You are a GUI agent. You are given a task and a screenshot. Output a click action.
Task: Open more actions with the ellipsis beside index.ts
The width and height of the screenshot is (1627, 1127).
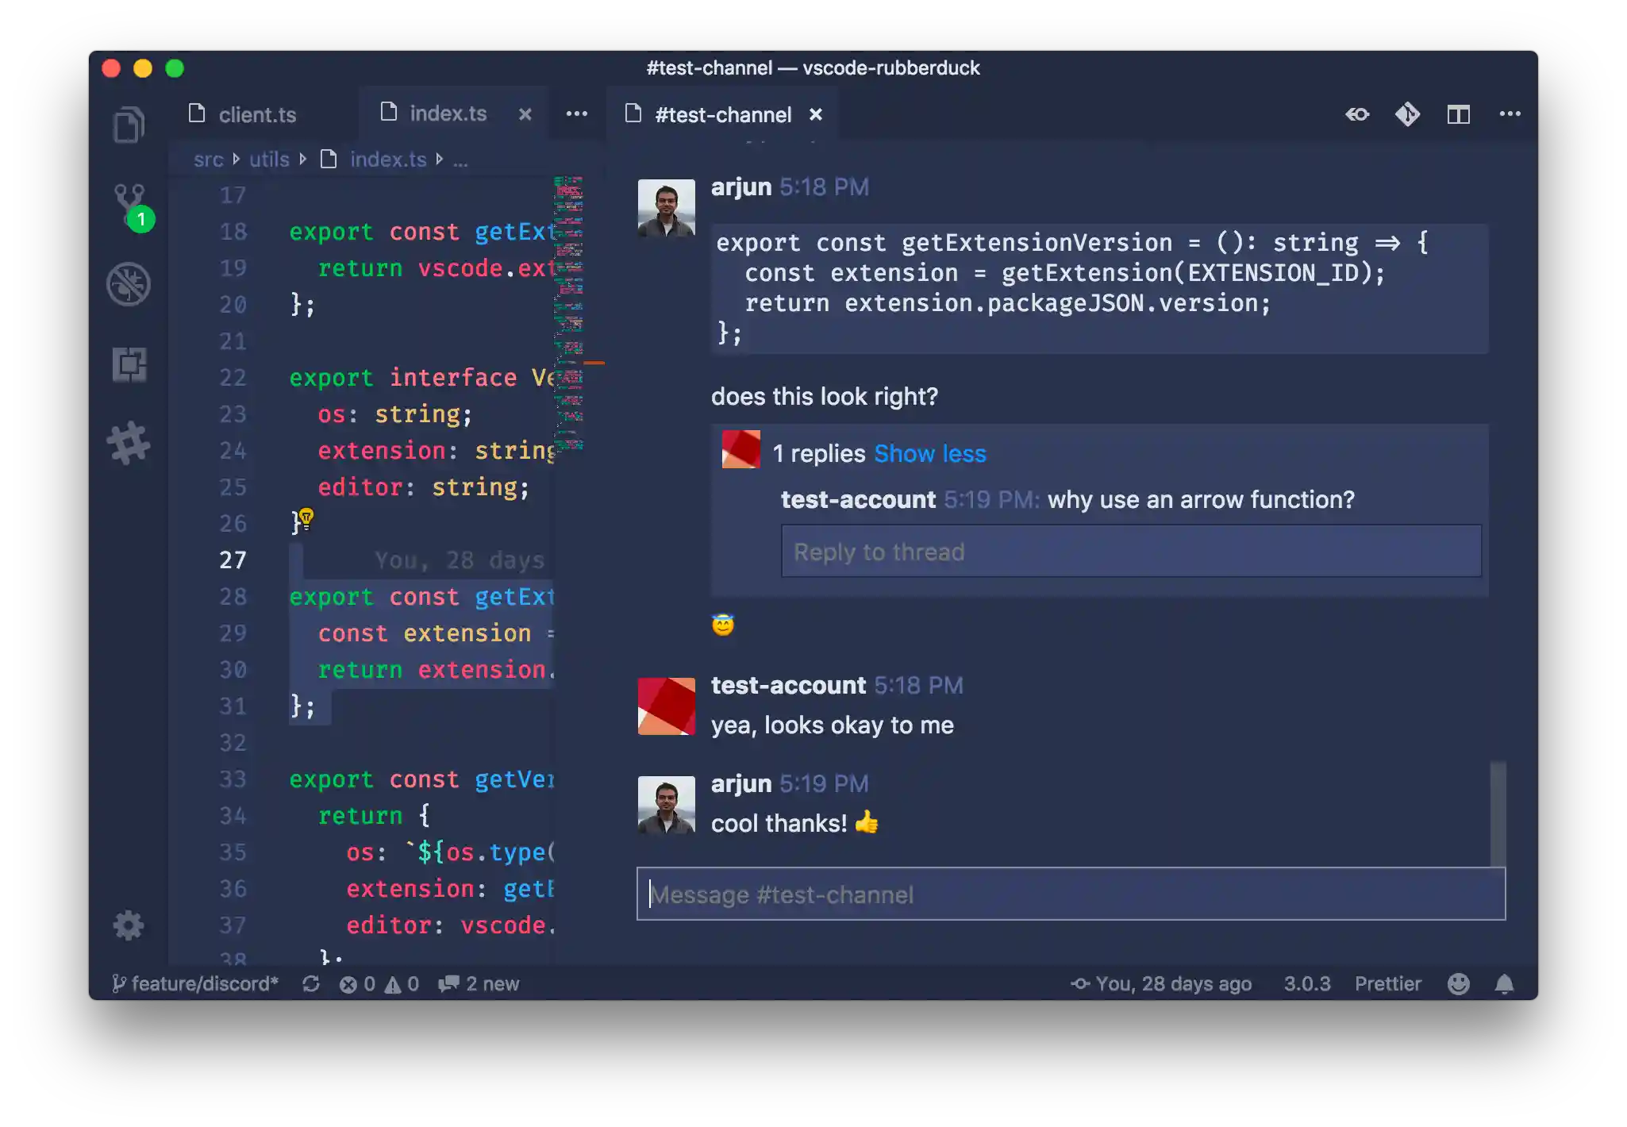577,114
